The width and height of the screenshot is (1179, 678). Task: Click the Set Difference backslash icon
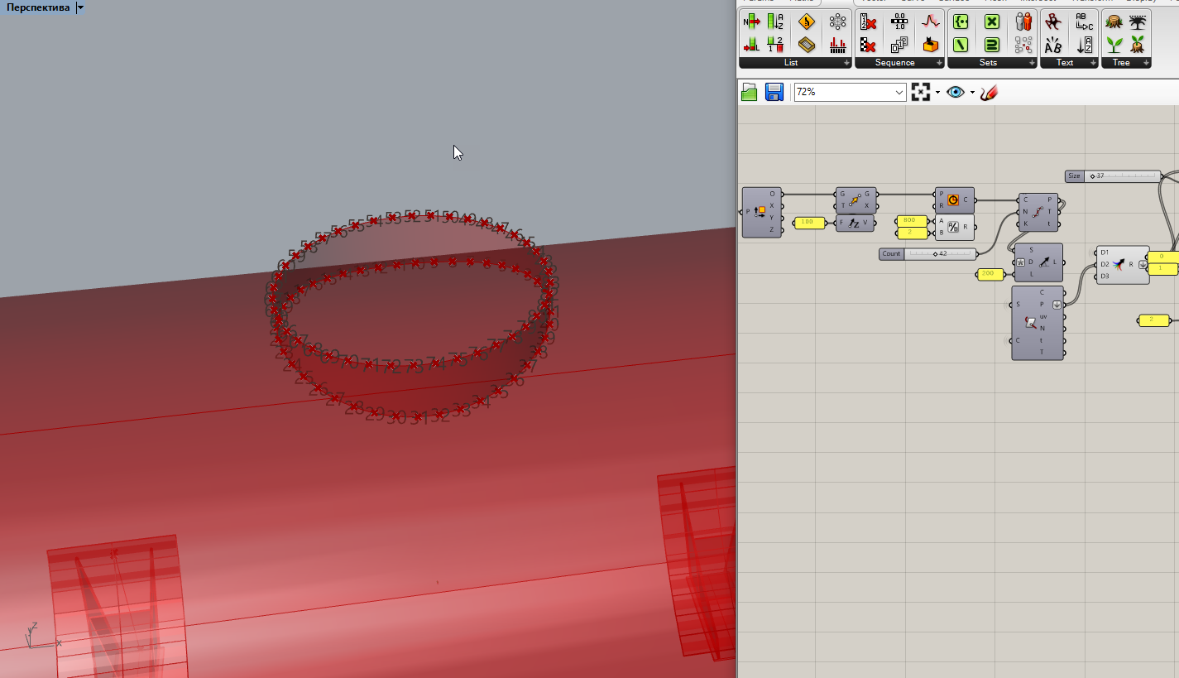[x=961, y=45]
